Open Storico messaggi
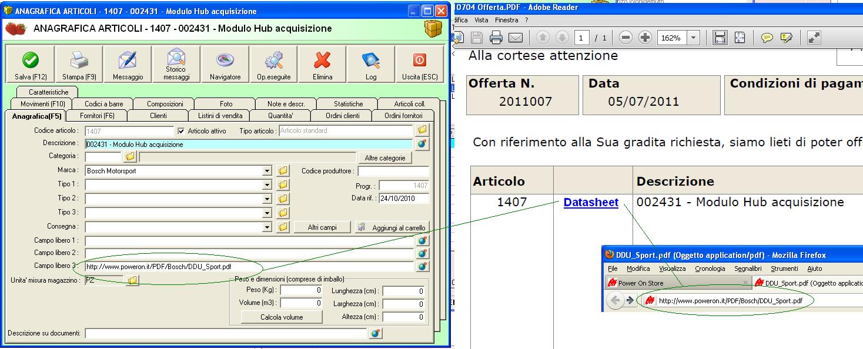This screenshot has width=863, height=349. [176, 65]
